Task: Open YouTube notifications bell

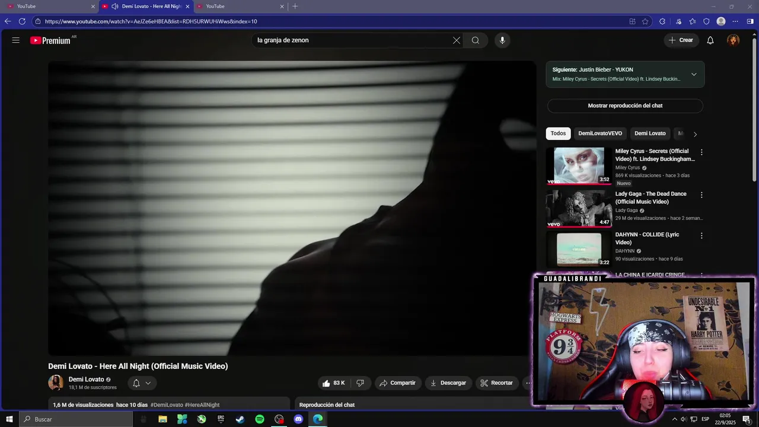Action: 710,40
